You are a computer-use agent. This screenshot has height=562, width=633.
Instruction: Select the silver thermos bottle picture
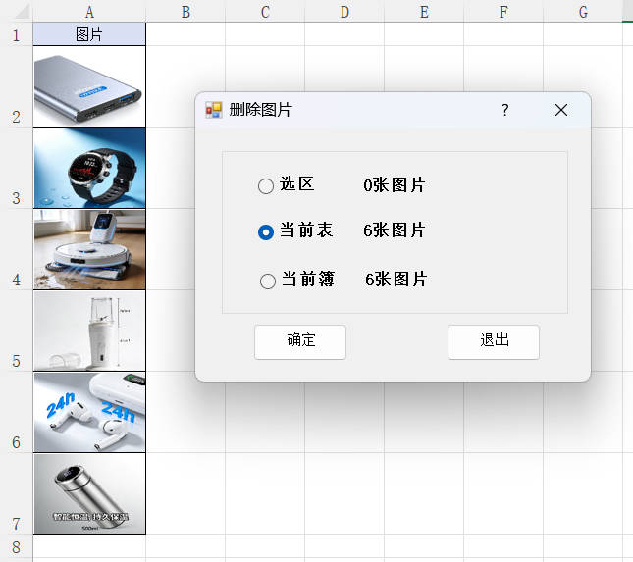89,493
